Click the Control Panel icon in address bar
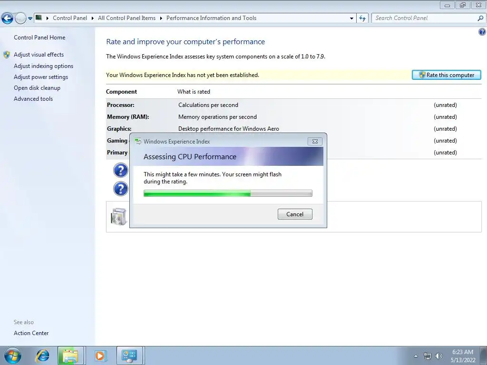This screenshot has height=365, width=487. tap(39, 18)
